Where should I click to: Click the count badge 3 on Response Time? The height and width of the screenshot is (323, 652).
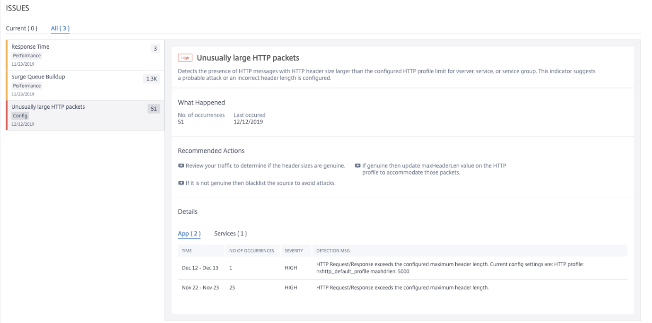(155, 49)
